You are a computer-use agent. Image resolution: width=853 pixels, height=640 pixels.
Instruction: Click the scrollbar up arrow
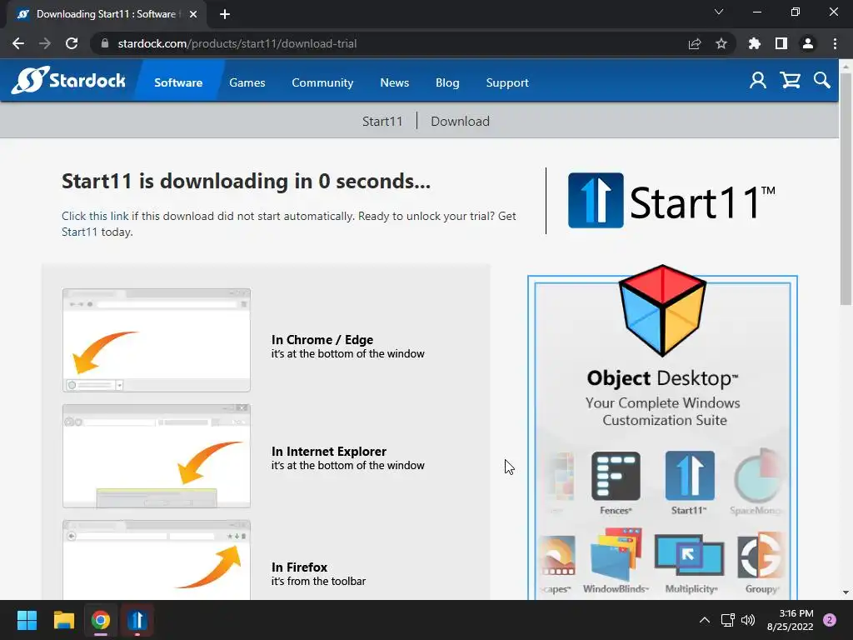pos(846,65)
